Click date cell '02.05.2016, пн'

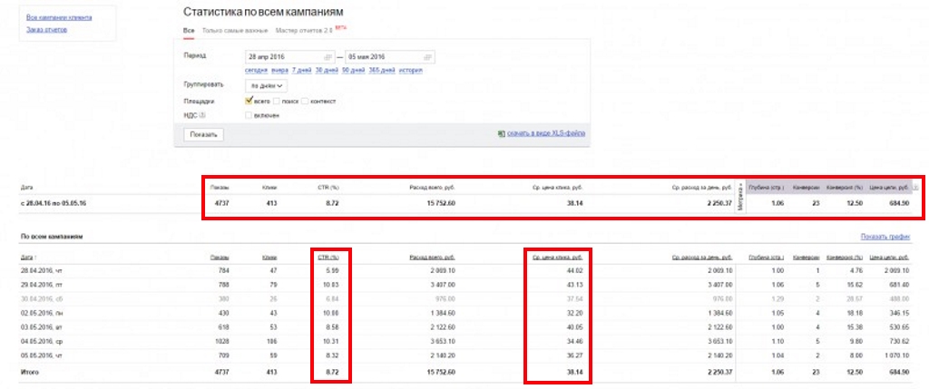[40, 313]
